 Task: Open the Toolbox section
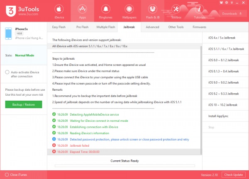[176, 12]
